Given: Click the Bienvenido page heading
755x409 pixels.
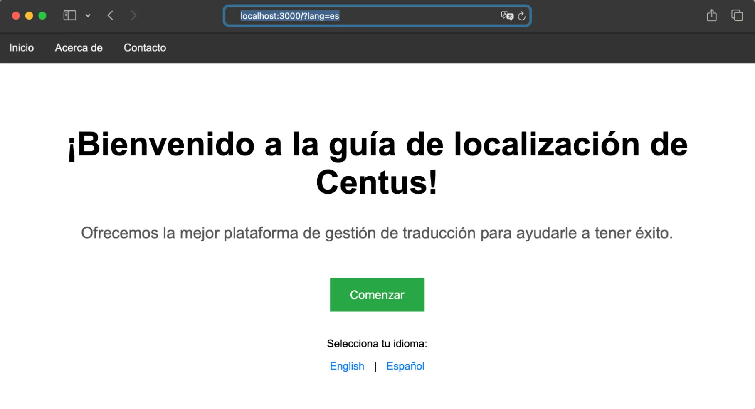Looking at the screenshot, I should (x=377, y=163).
